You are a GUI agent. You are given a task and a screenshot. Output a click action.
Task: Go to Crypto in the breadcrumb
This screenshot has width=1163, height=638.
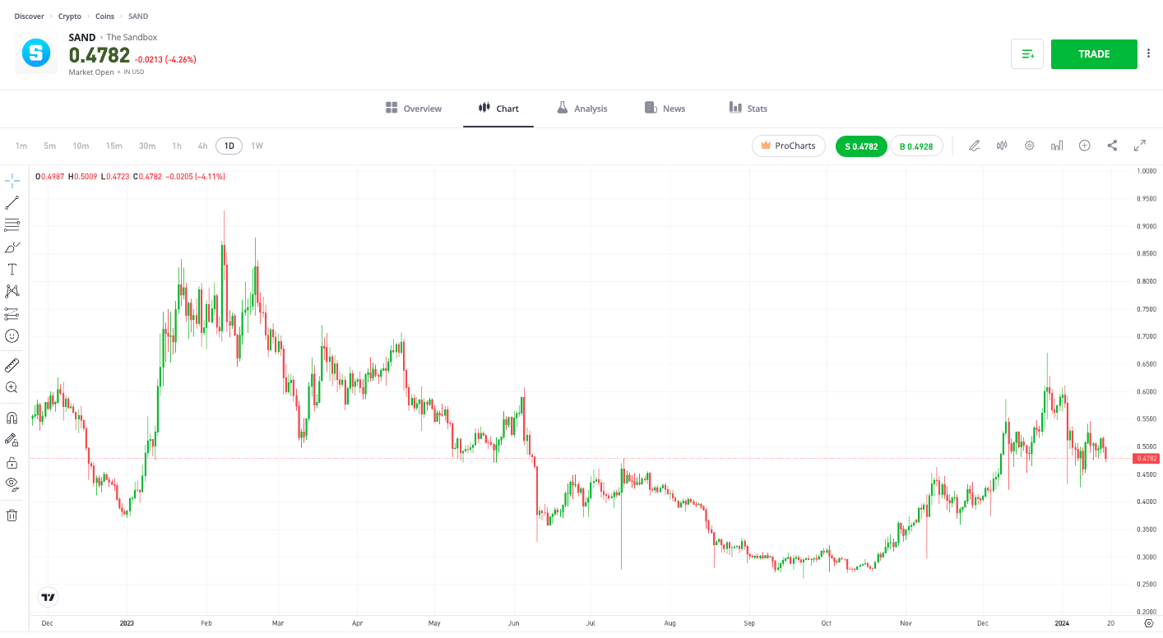pos(70,16)
